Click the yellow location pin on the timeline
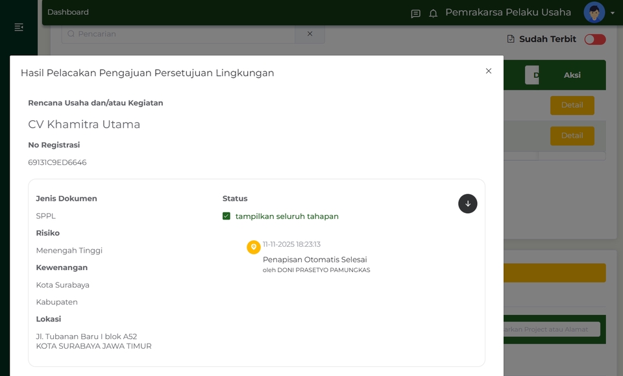The image size is (623, 376). (x=253, y=247)
